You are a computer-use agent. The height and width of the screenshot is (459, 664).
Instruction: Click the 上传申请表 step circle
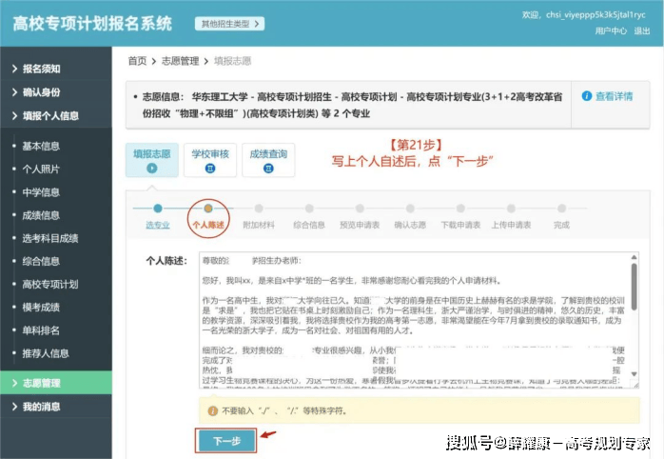[x=511, y=209]
